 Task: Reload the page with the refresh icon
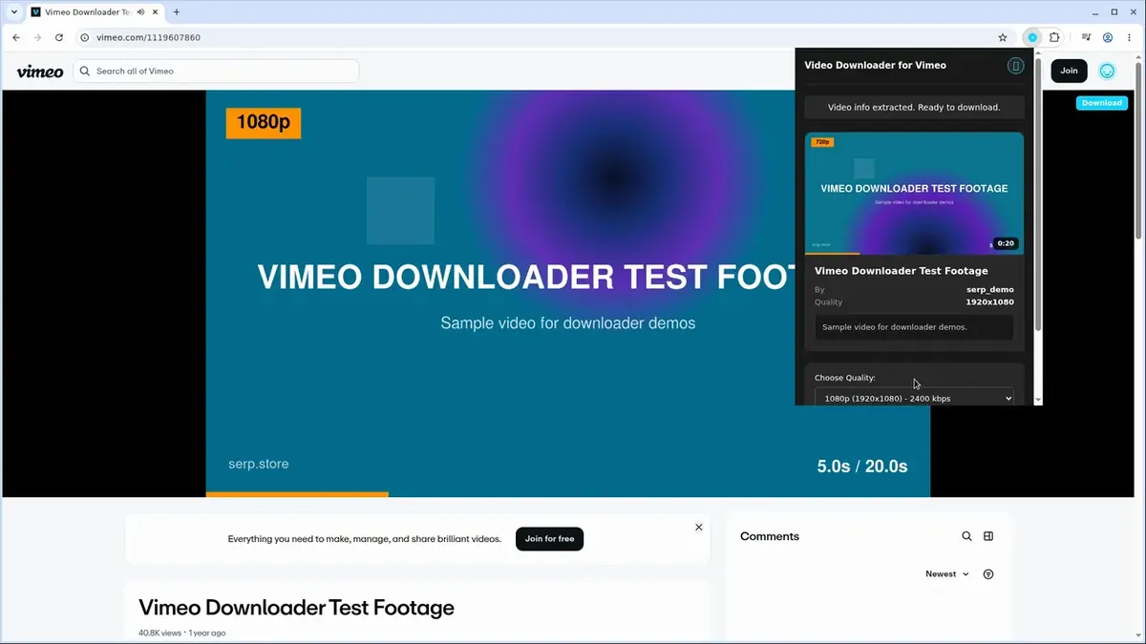click(x=59, y=37)
